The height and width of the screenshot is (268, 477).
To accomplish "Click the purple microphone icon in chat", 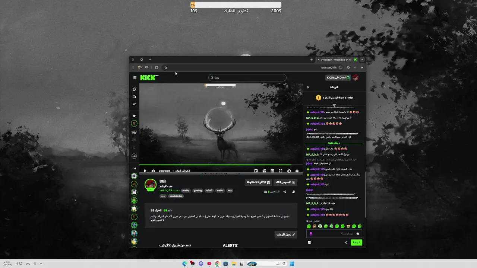I will click(311, 234).
